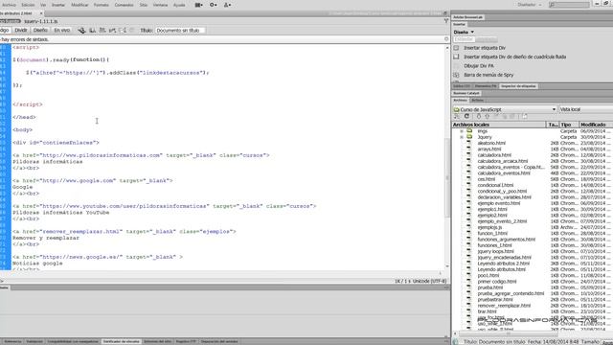Click the Título document title field
The width and height of the screenshot is (613, 345).
pos(180,30)
